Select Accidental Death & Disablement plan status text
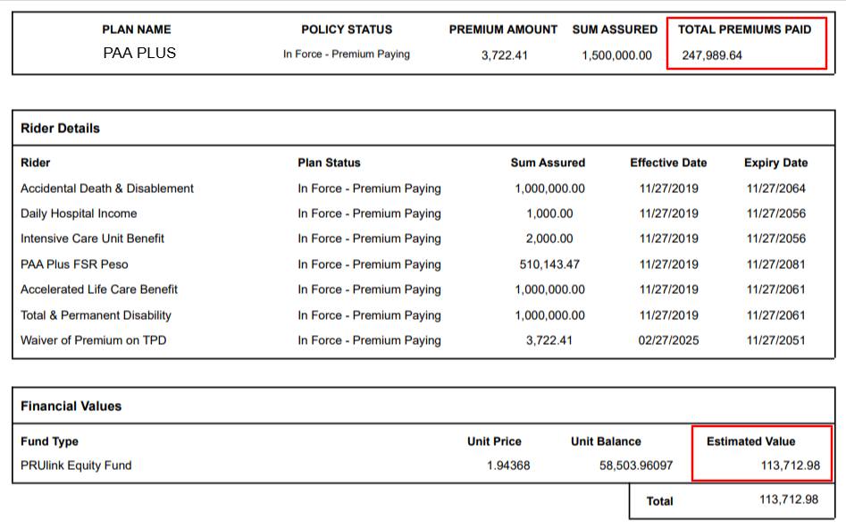Image resolution: width=846 pixels, height=528 pixels. click(x=370, y=189)
